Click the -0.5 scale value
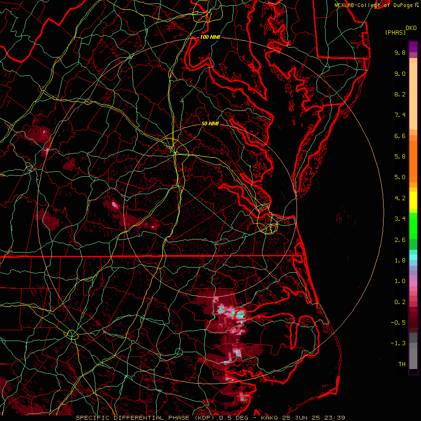 [398, 323]
